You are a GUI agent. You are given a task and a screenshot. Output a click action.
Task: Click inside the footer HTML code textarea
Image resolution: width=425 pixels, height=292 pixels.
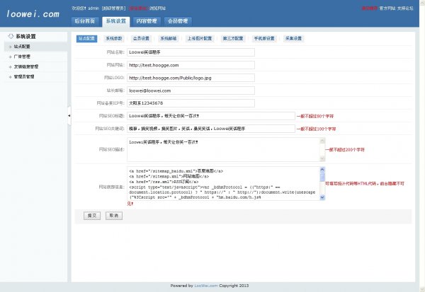tap(224, 184)
